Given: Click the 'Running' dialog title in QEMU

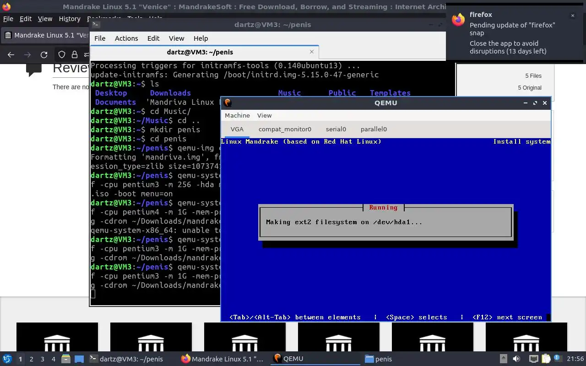Looking at the screenshot, I should pos(383,208).
